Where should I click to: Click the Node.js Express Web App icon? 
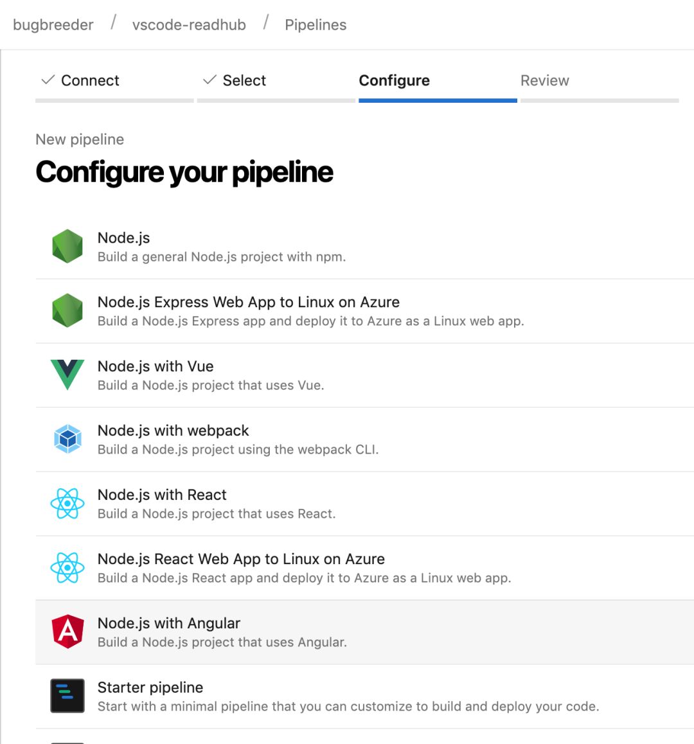[x=67, y=311]
